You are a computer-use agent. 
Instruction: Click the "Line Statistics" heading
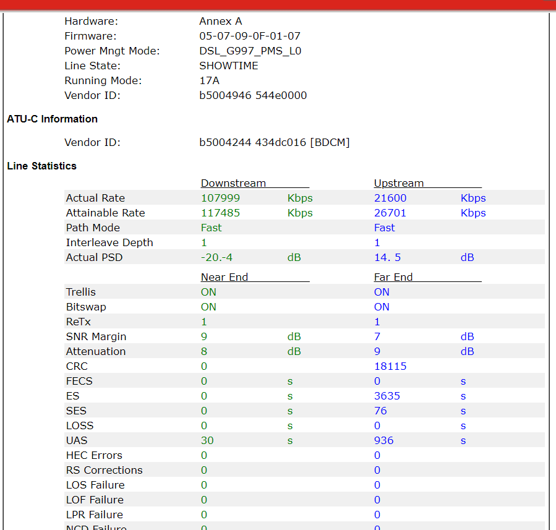42,166
